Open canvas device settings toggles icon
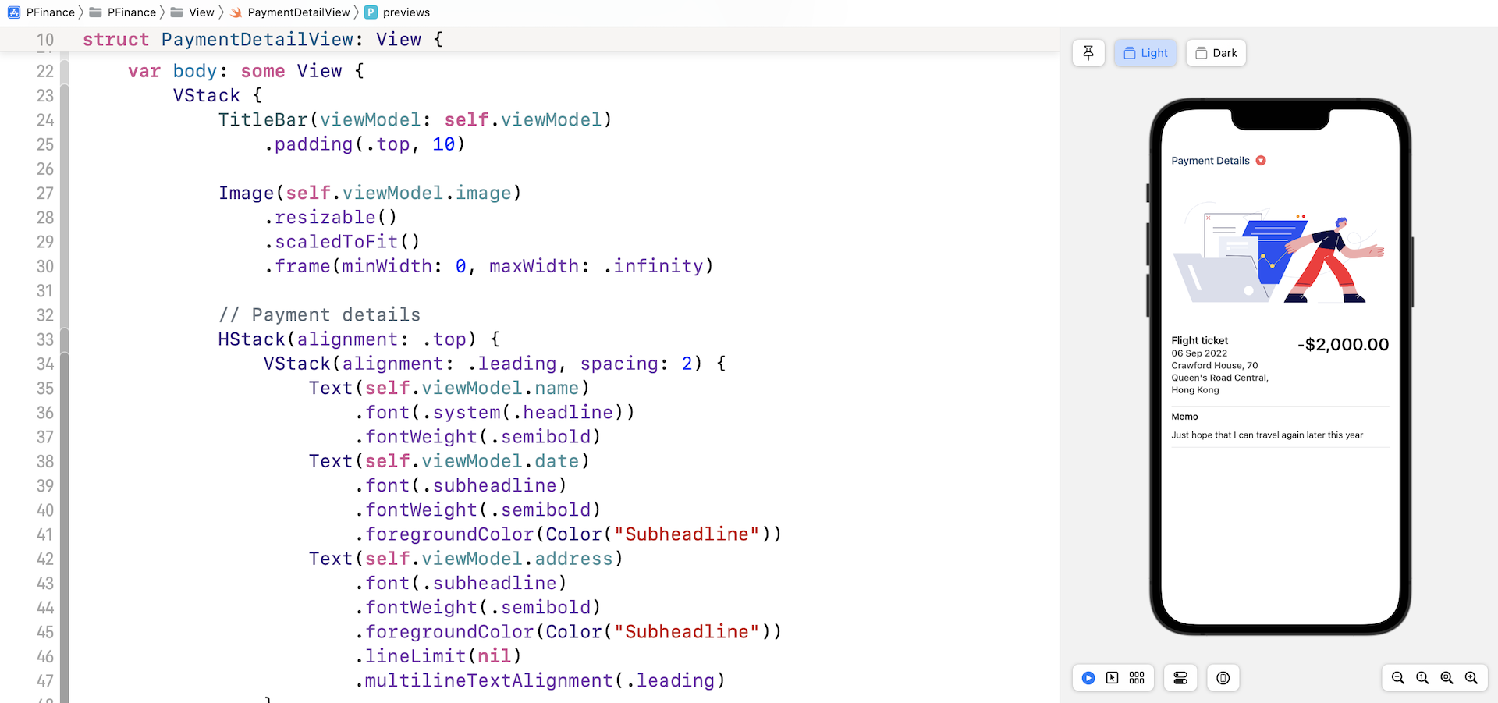This screenshot has width=1498, height=703. point(1180,678)
